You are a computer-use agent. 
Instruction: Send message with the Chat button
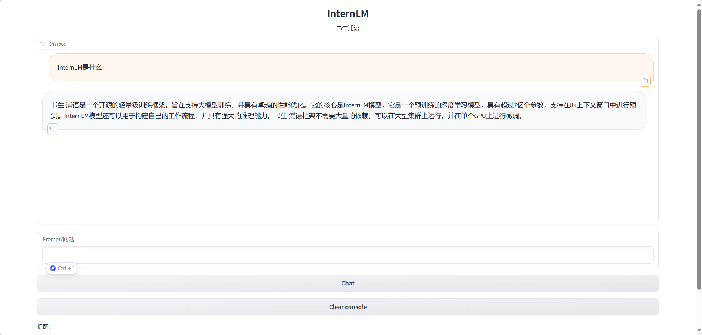348,283
